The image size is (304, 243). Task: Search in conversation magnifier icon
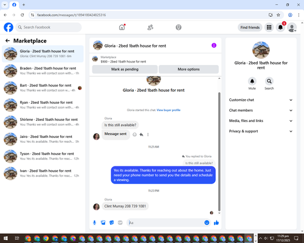tap(269, 81)
